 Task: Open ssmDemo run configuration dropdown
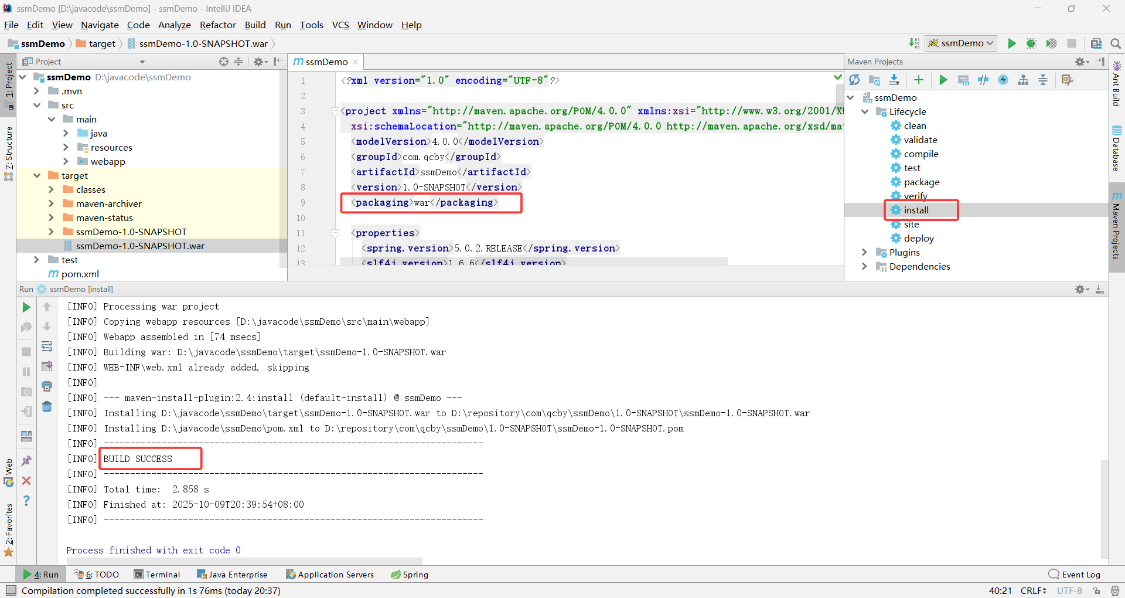pyautogui.click(x=961, y=43)
